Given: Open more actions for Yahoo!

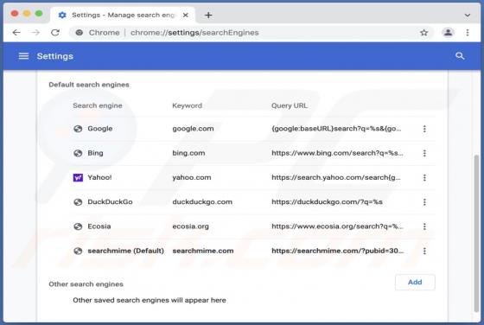Looking at the screenshot, I should [424, 177].
